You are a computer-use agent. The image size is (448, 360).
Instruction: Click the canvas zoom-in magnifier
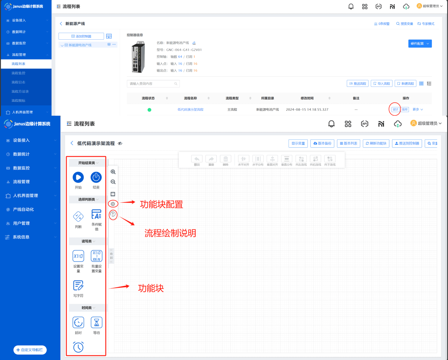[x=113, y=172]
